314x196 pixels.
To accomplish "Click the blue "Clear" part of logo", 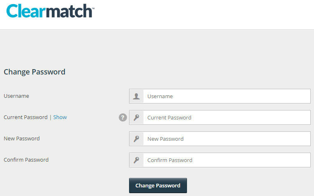I will coord(26,11).
